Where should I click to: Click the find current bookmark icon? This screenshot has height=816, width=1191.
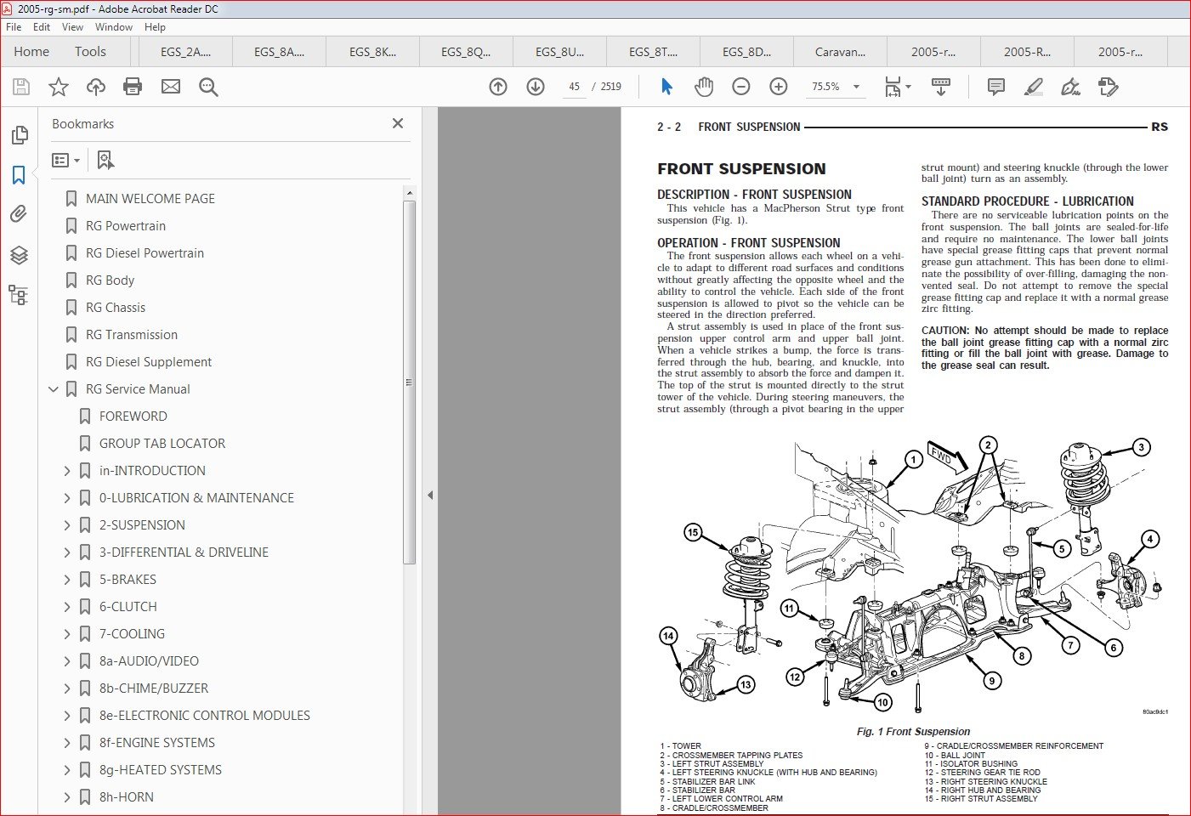click(x=105, y=160)
